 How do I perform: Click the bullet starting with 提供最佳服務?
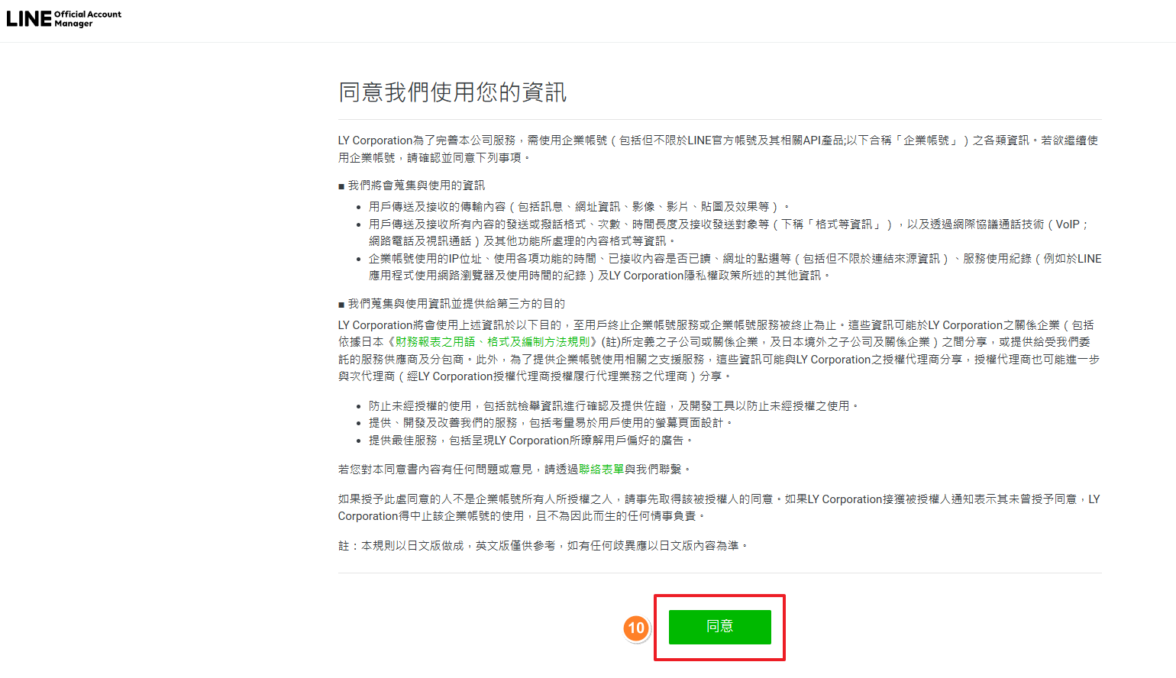[530, 441]
